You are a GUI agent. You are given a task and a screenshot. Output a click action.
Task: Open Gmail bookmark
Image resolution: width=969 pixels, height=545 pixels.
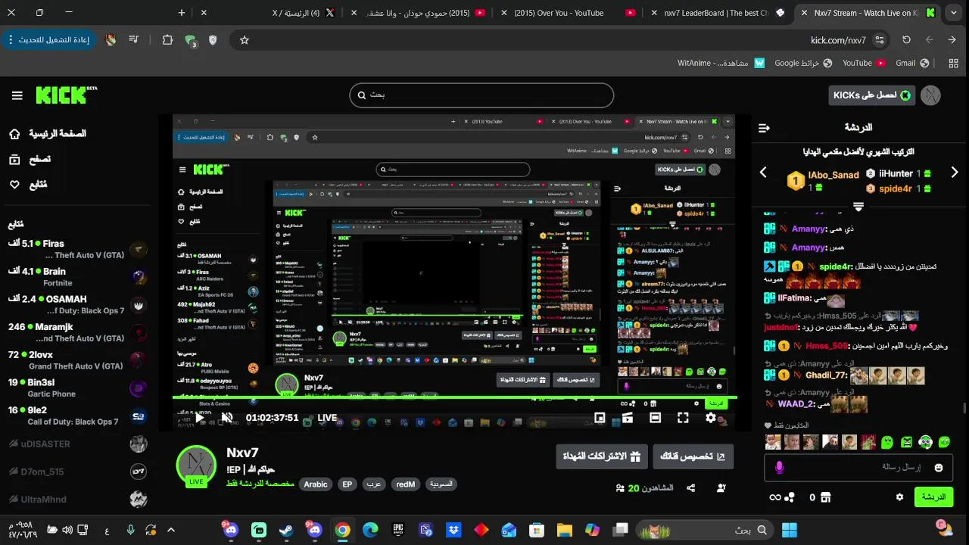(912, 64)
